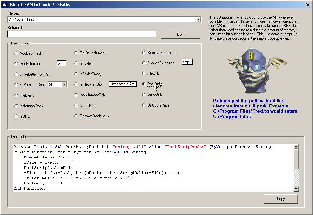Screen dimensions: 313x215
Task: Choose the IsFolder function option
Action: (76, 63)
